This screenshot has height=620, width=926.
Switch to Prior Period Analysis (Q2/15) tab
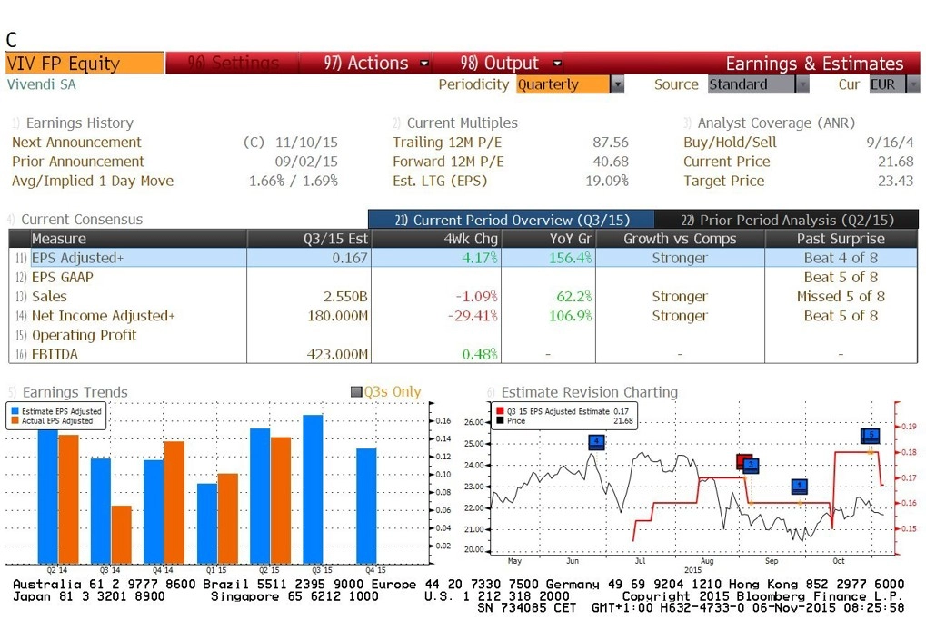(x=787, y=220)
